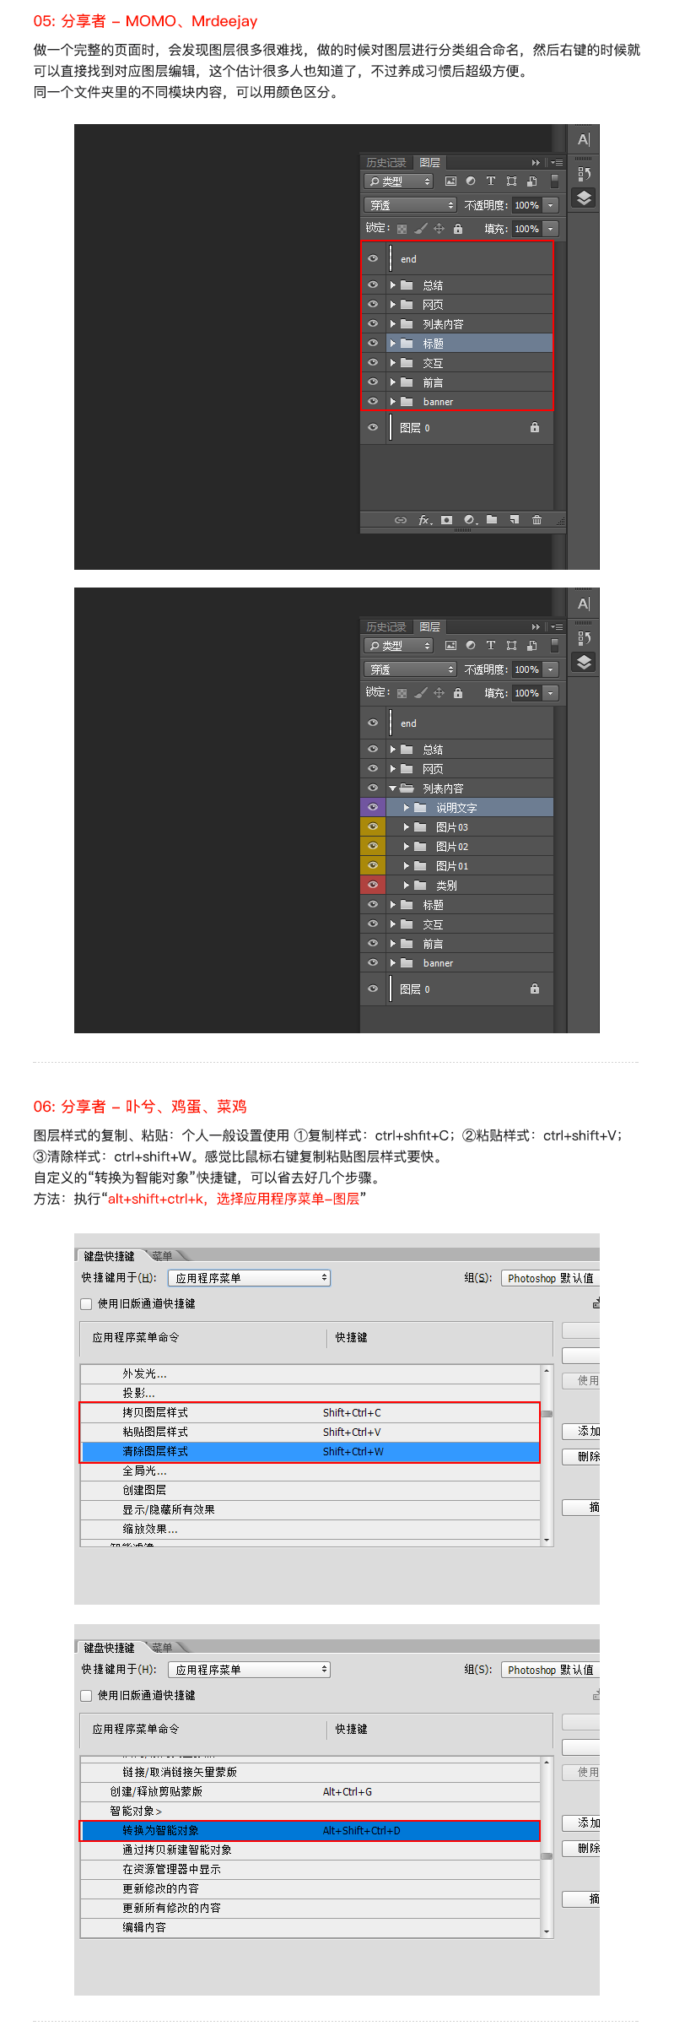Expand the 类别 group triangle
The height and width of the screenshot is (2042, 674).
(x=407, y=886)
